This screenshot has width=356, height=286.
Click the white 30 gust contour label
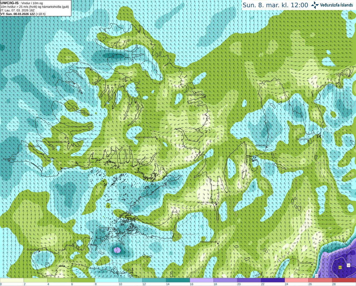click(x=348, y=265)
